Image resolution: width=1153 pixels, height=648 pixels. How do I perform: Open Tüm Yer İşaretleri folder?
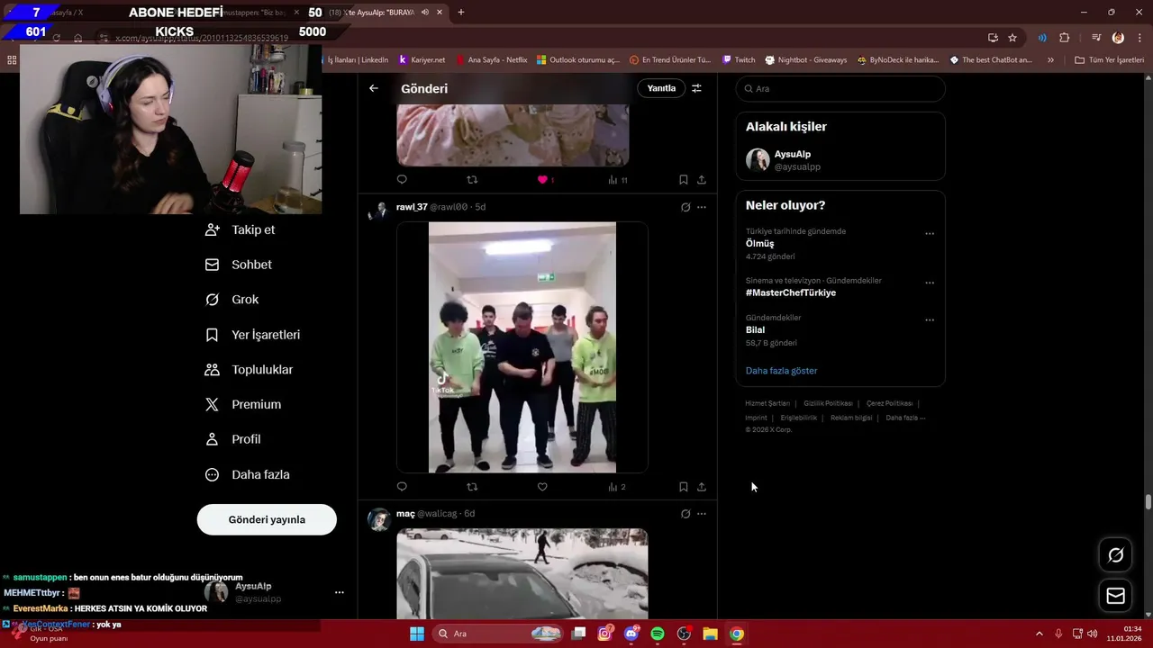click(1109, 60)
